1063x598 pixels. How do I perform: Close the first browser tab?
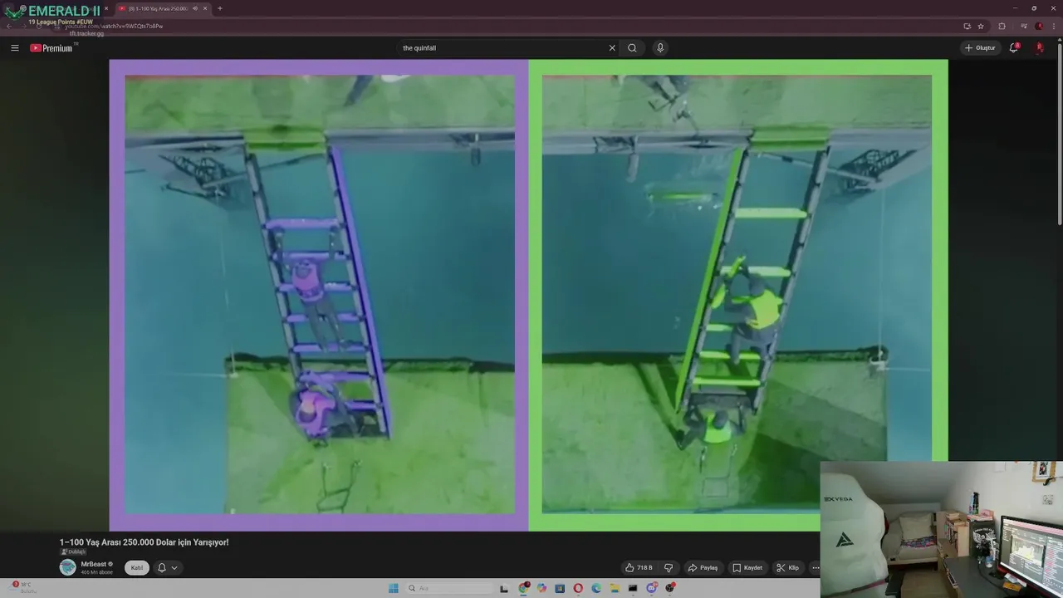[x=105, y=8]
